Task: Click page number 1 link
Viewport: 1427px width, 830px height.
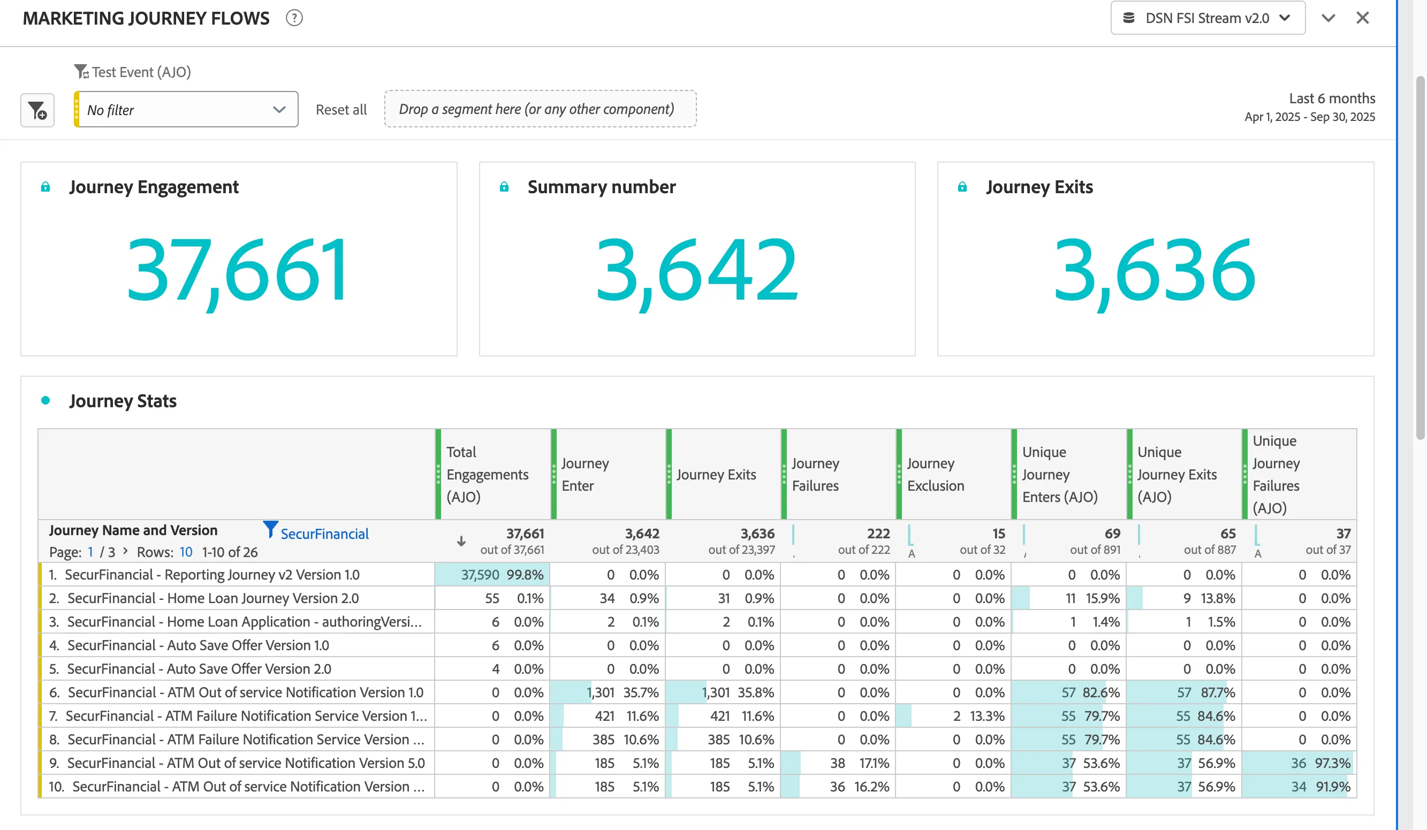Action: click(x=90, y=552)
